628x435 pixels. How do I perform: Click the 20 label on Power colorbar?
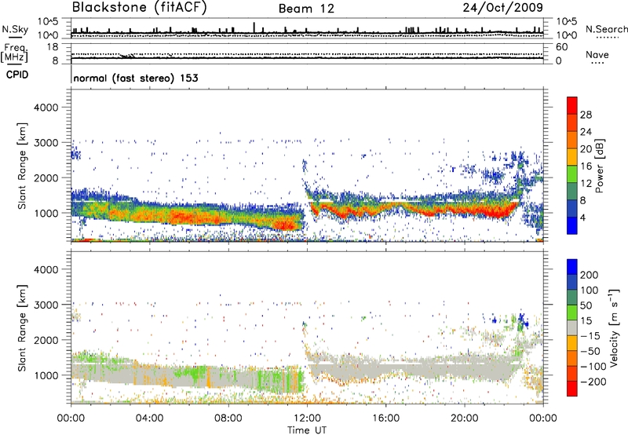[586, 149]
